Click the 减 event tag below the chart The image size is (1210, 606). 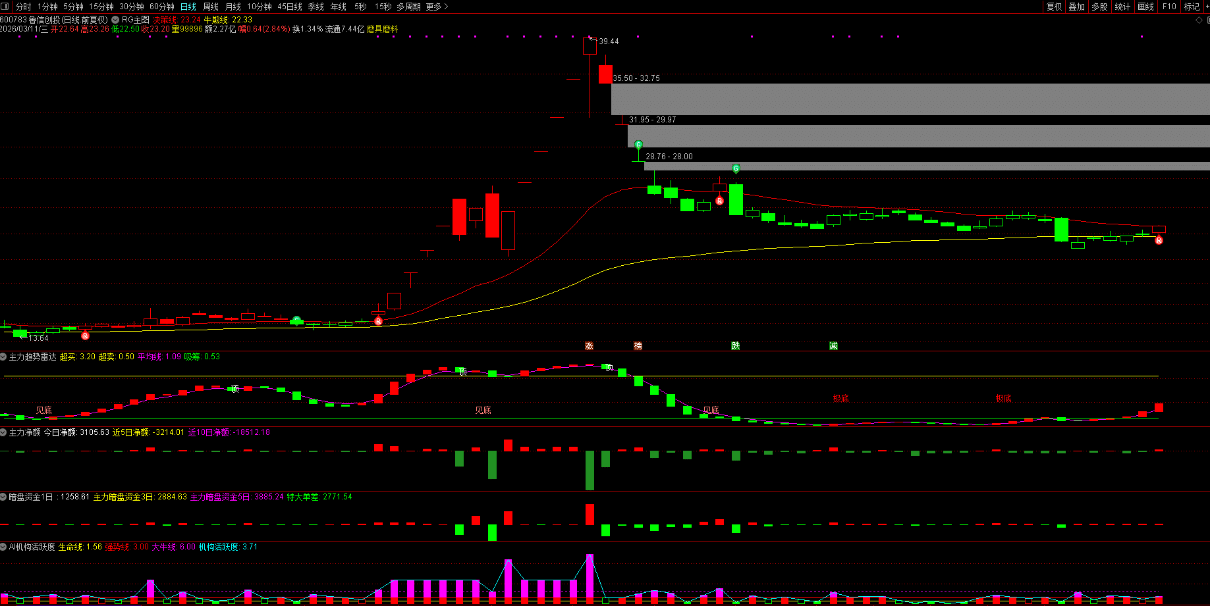pos(833,346)
